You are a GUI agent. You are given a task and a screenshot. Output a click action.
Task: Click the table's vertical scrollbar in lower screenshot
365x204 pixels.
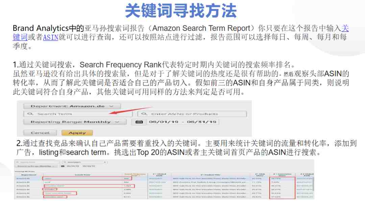(x=313, y=184)
